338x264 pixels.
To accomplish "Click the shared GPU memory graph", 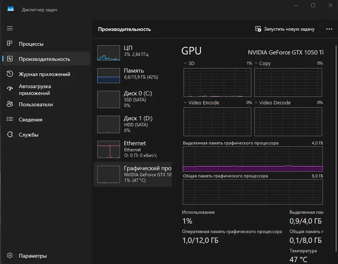I will click(253, 192).
